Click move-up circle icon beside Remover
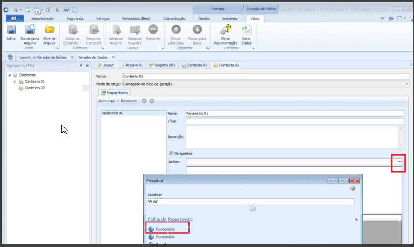The width and height of the screenshot is (414, 247). pos(144,101)
